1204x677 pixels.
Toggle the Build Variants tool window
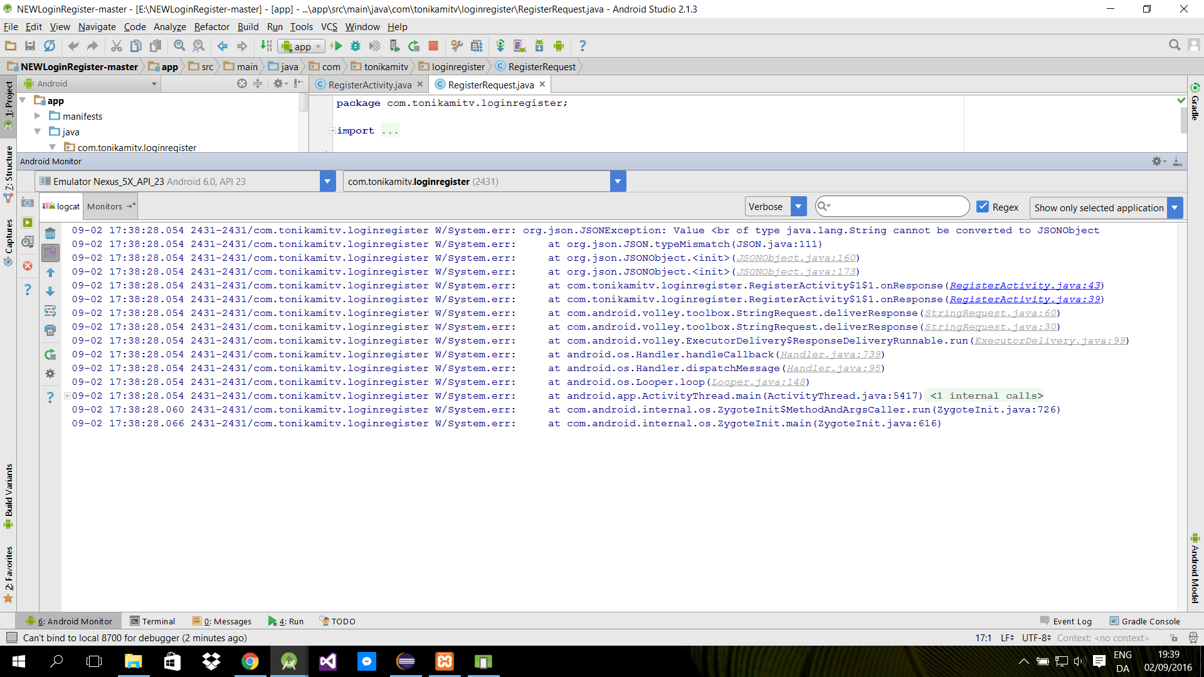click(x=9, y=496)
